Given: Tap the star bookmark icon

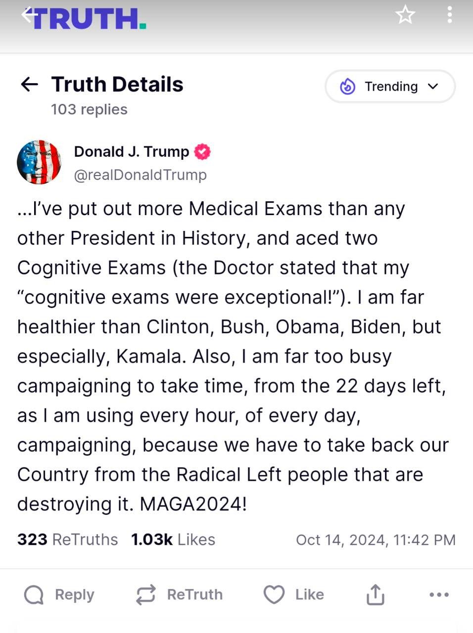Looking at the screenshot, I should (405, 15).
